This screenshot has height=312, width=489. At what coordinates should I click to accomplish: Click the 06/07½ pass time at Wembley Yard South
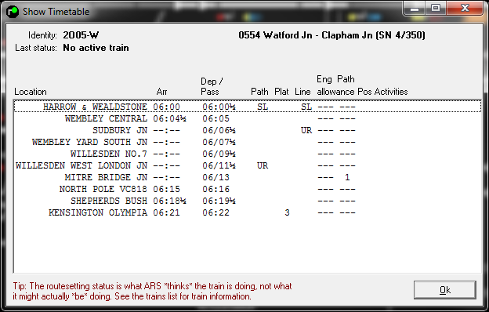219,142
